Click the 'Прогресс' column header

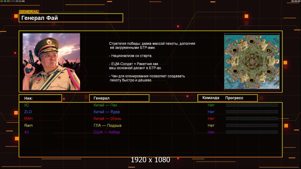point(234,98)
